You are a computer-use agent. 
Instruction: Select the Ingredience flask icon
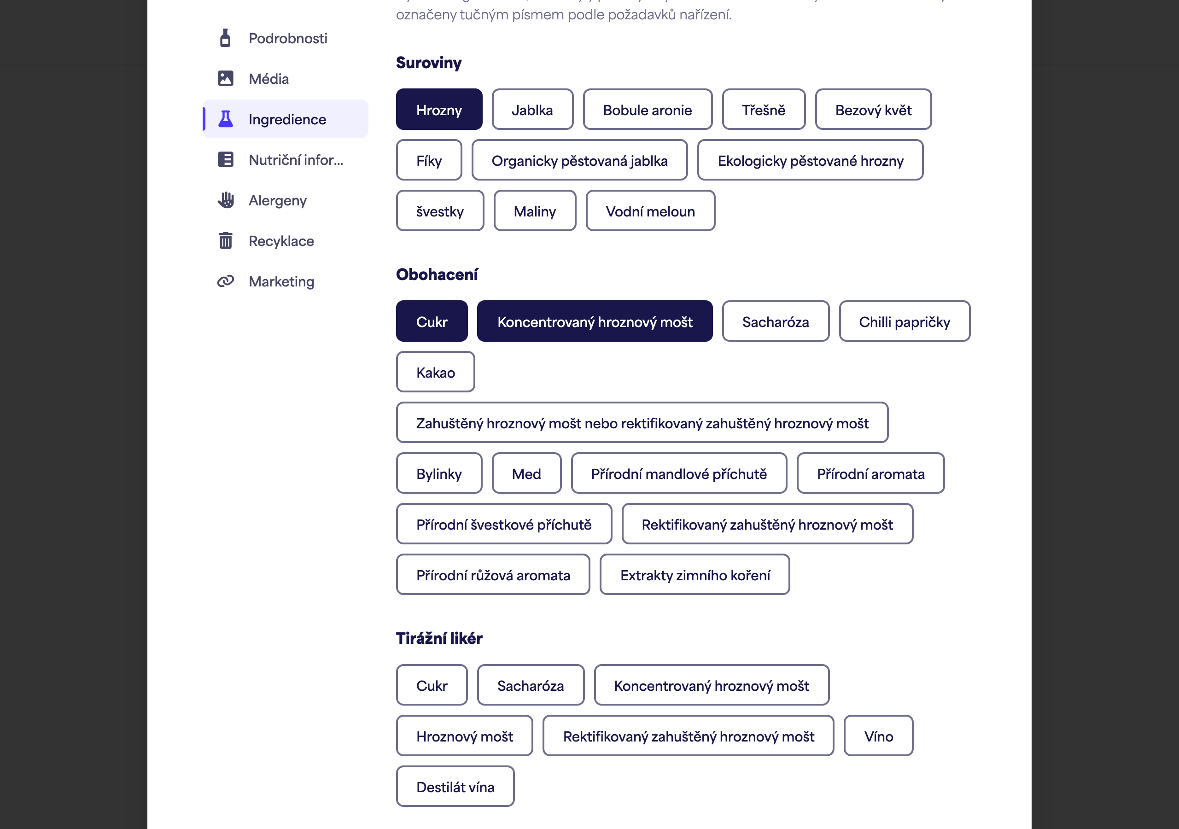pyautogui.click(x=225, y=119)
